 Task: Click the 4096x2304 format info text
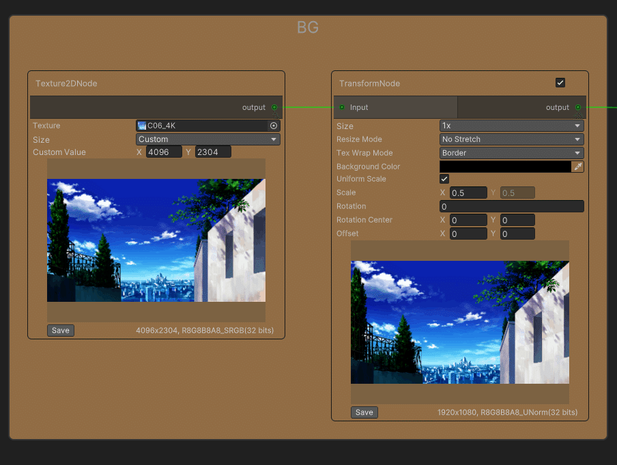(205, 330)
